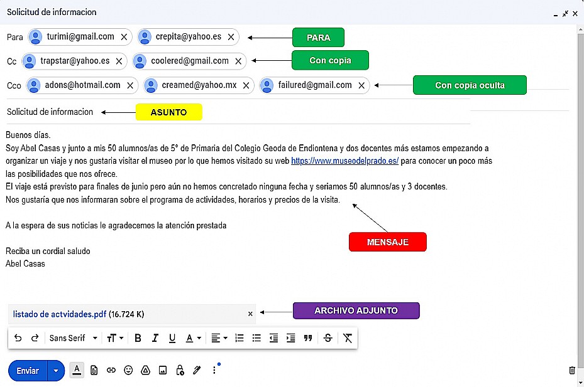Insert files using Google Drive icon
Image resolution: width=584 pixels, height=387 pixels.
(145, 371)
